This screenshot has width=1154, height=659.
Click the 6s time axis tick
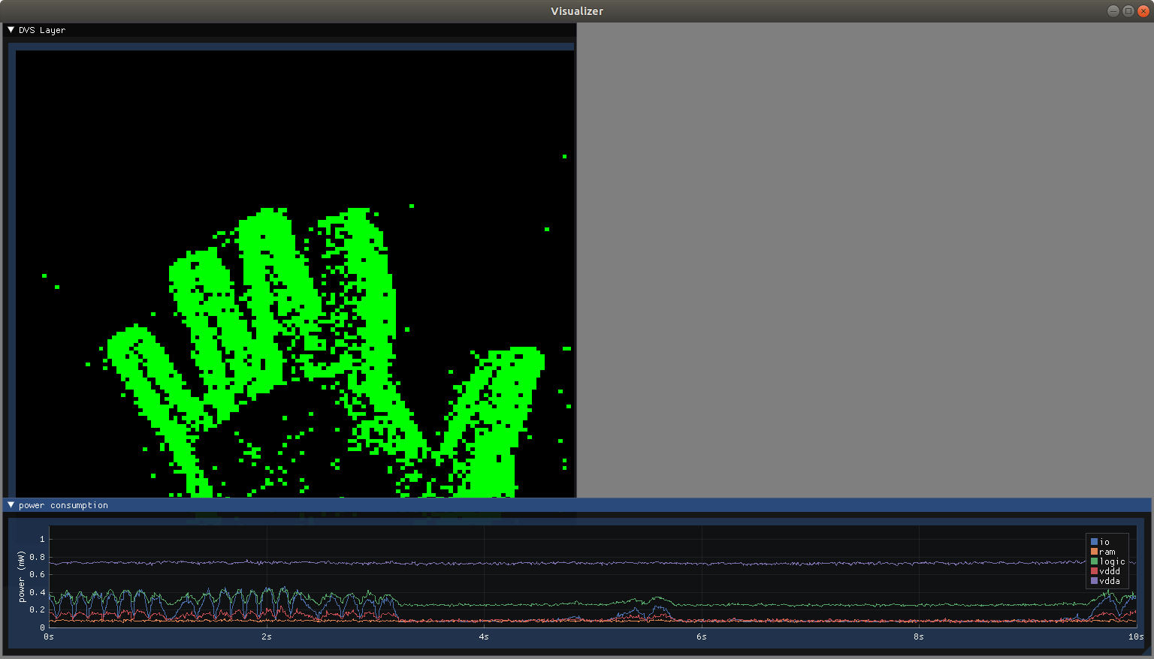coord(701,636)
